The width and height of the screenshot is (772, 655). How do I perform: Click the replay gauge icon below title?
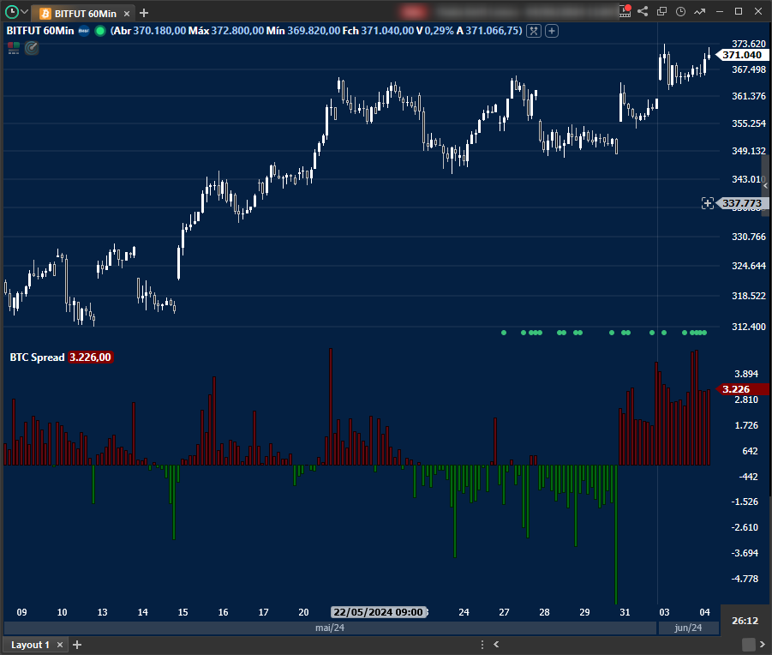pyautogui.click(x=32, y=48)
